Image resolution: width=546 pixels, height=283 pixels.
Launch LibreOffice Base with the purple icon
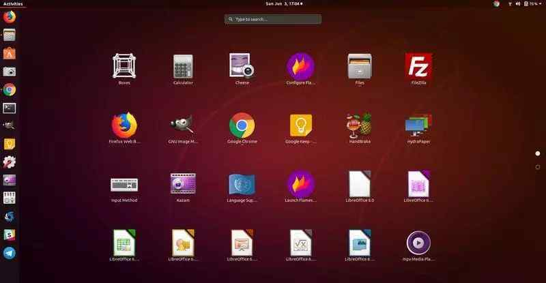click(x=418, y=187)
